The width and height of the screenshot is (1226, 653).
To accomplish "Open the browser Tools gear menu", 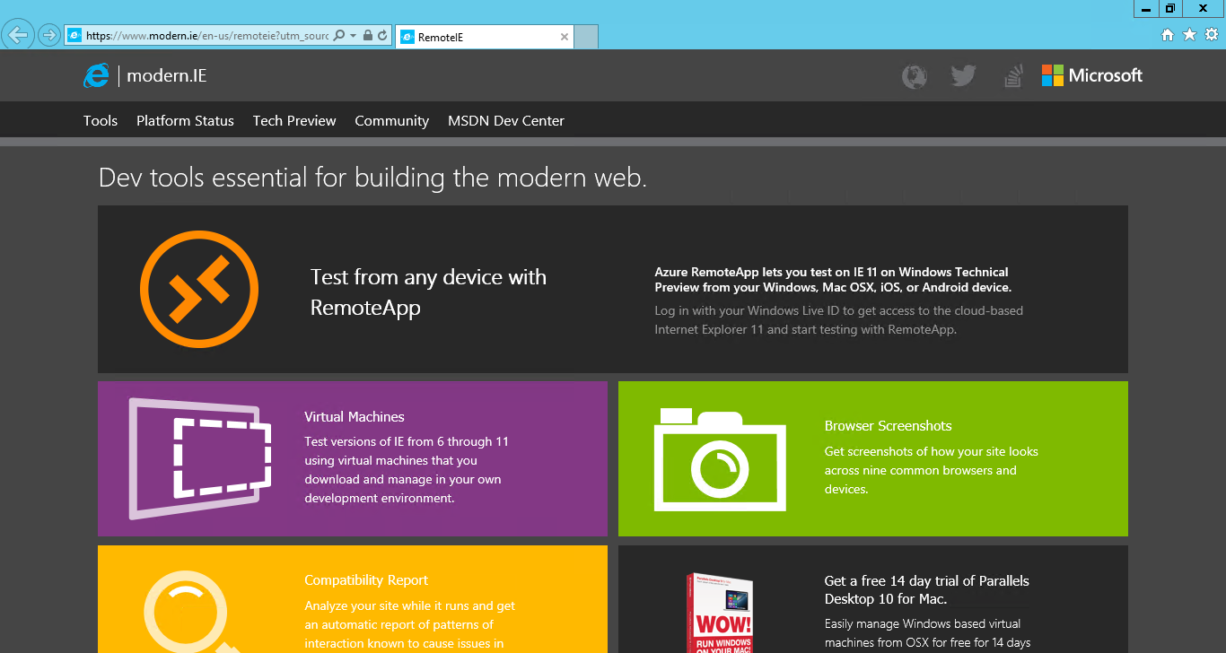I will (x=1211, y=35).
